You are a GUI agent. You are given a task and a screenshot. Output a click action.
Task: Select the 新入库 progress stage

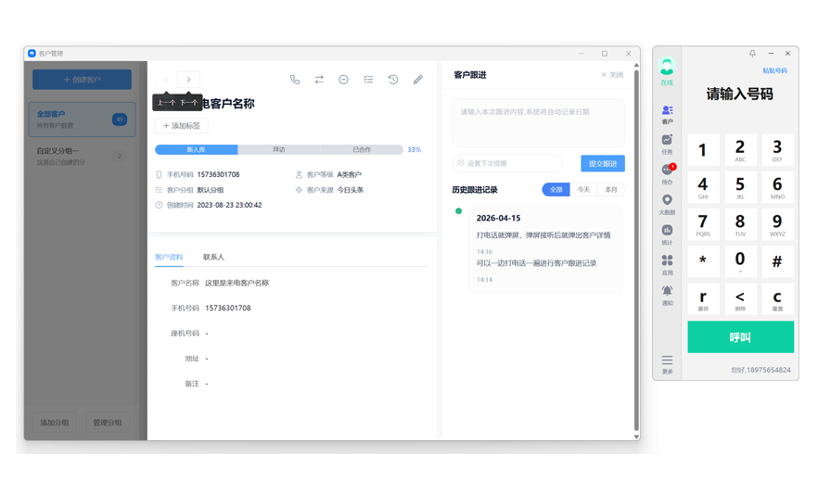(197, 149)
